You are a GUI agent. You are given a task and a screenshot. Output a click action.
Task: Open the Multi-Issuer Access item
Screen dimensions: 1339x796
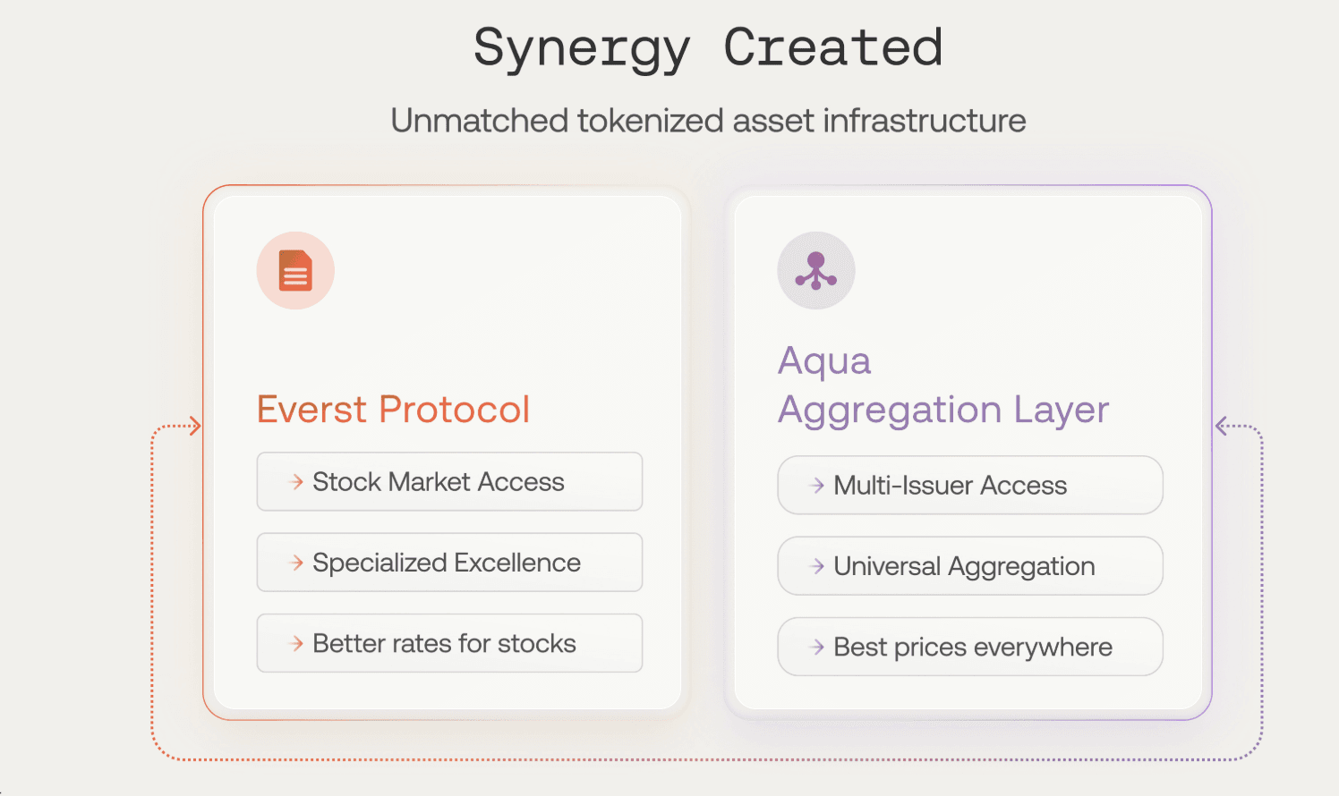click(x=970, y=486)
